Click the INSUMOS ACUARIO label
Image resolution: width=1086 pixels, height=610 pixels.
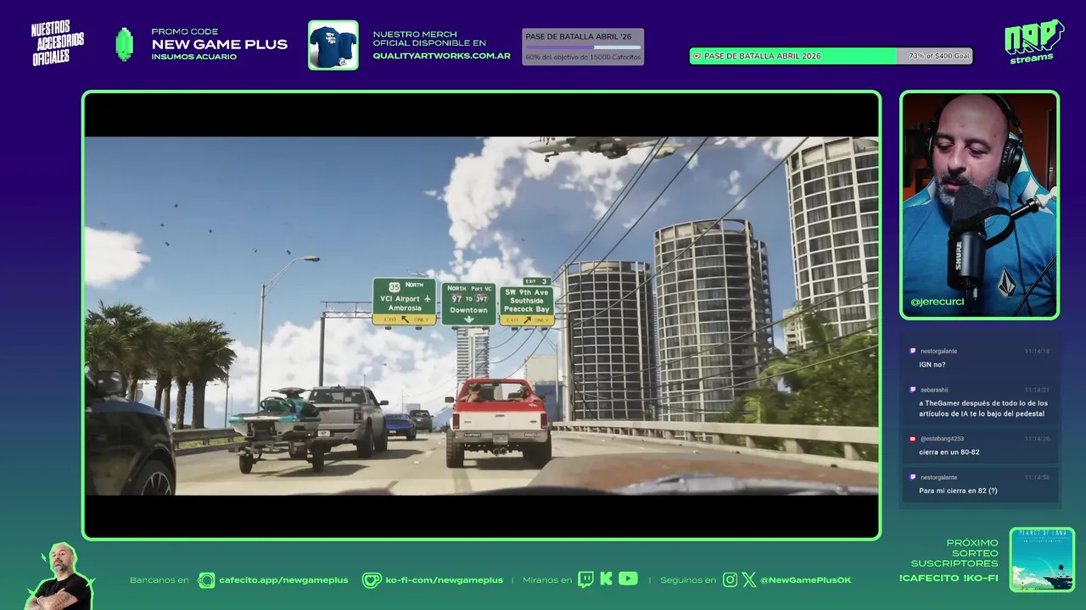pos(193,57)
